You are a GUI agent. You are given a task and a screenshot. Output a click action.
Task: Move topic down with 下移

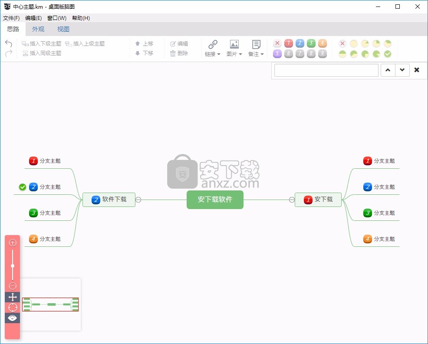pos(145,53)
